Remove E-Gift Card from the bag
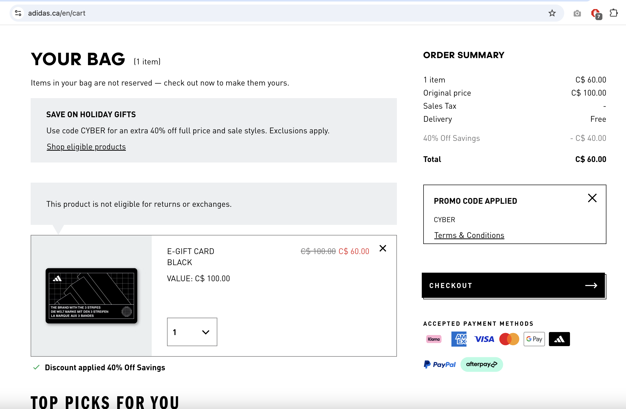Image resolution: width=626 pixels, height=409 pixels. (383, 248)
